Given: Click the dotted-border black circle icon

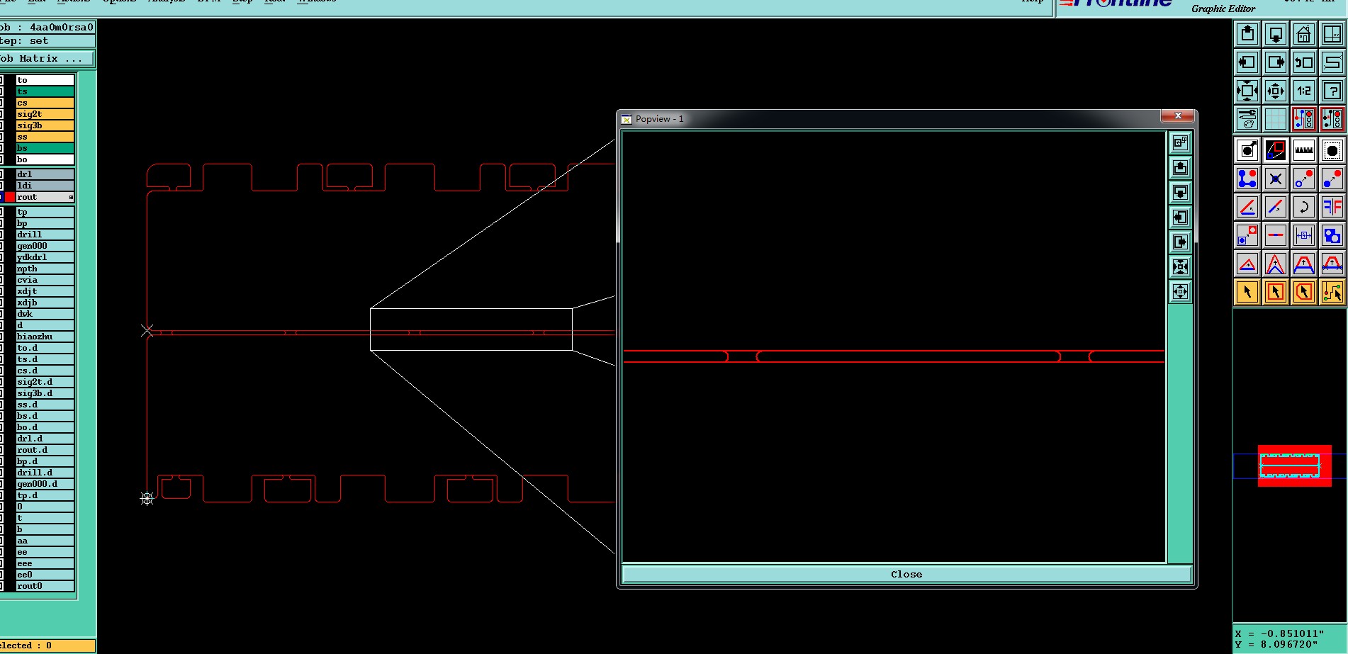Looking at the screenshot, I should coord(1332,150).
